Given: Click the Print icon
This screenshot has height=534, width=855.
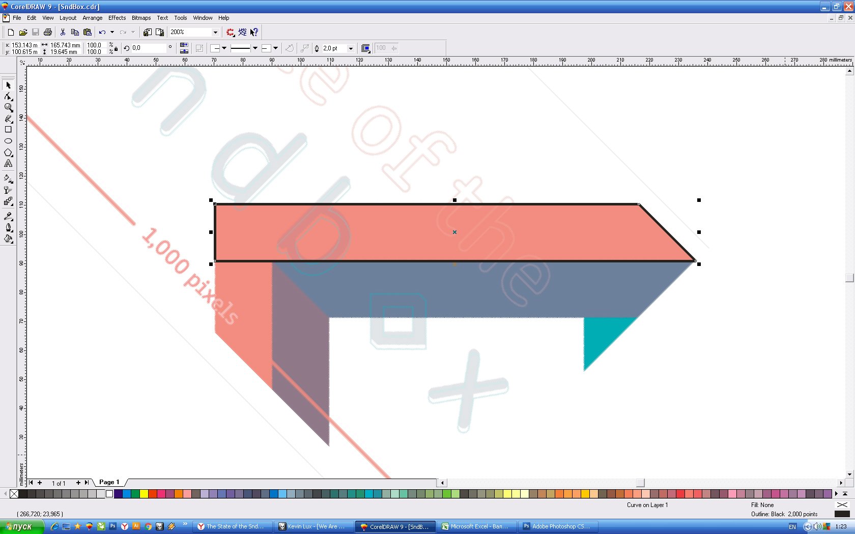Looking at the screenshot, I should [48, 32].
